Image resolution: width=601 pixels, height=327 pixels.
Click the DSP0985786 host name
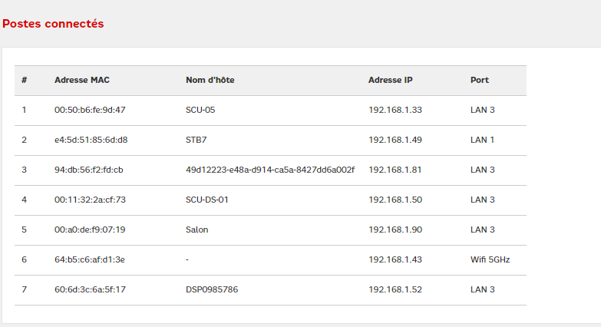212,289
